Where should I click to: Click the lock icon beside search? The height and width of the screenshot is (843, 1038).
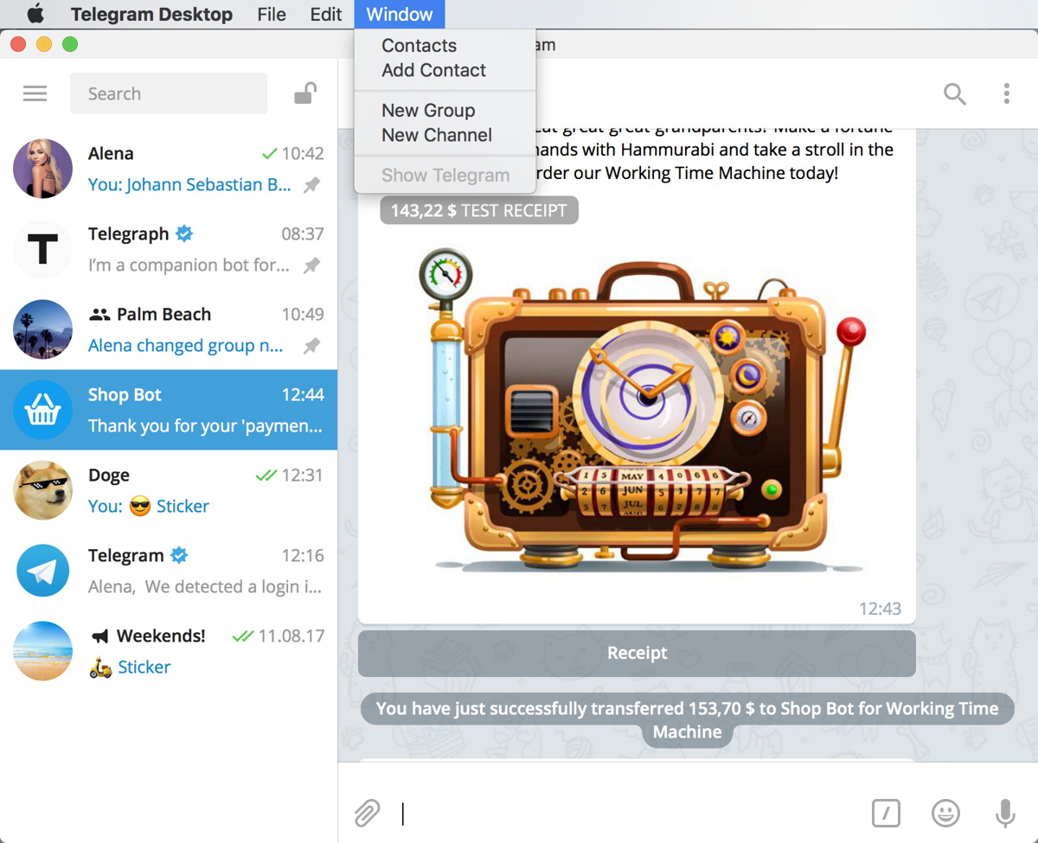[304, 93]
